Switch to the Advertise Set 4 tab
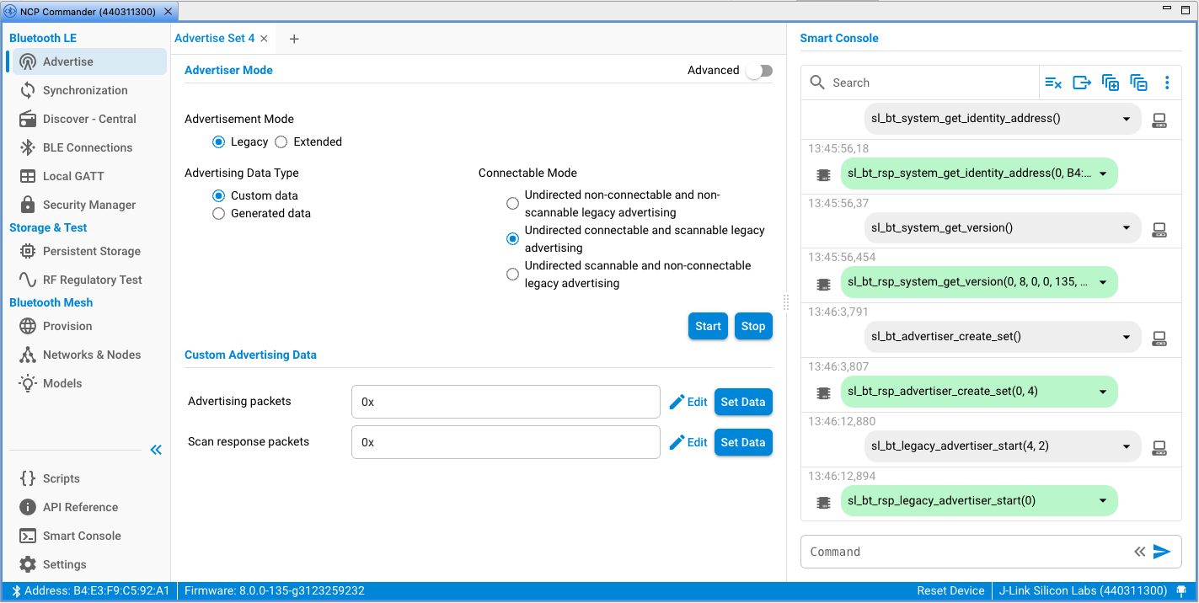Screen dimensions: 1199x603 [214, 39]
